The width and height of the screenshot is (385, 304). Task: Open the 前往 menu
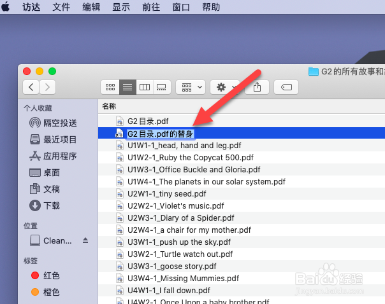coord(151,7)
